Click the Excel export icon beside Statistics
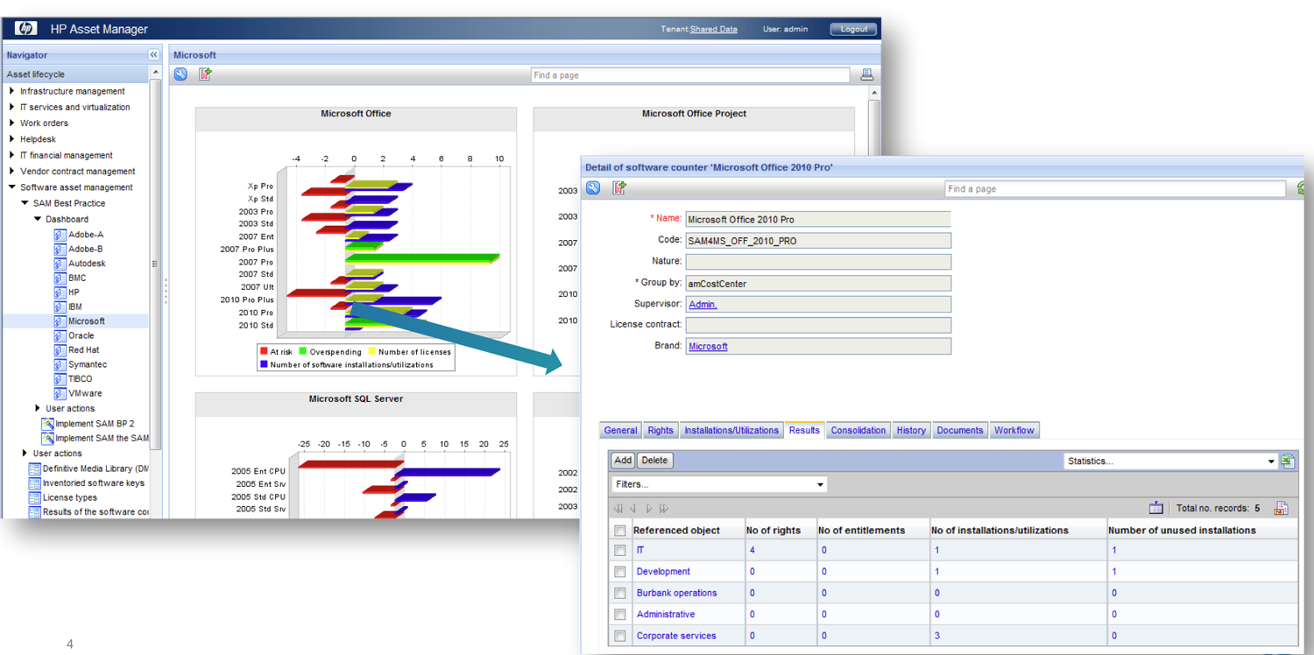1314x655 pixels. (x=1288, y=461)
